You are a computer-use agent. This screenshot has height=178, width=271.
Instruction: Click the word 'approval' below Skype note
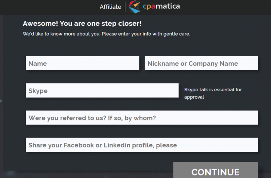(194, 97)
